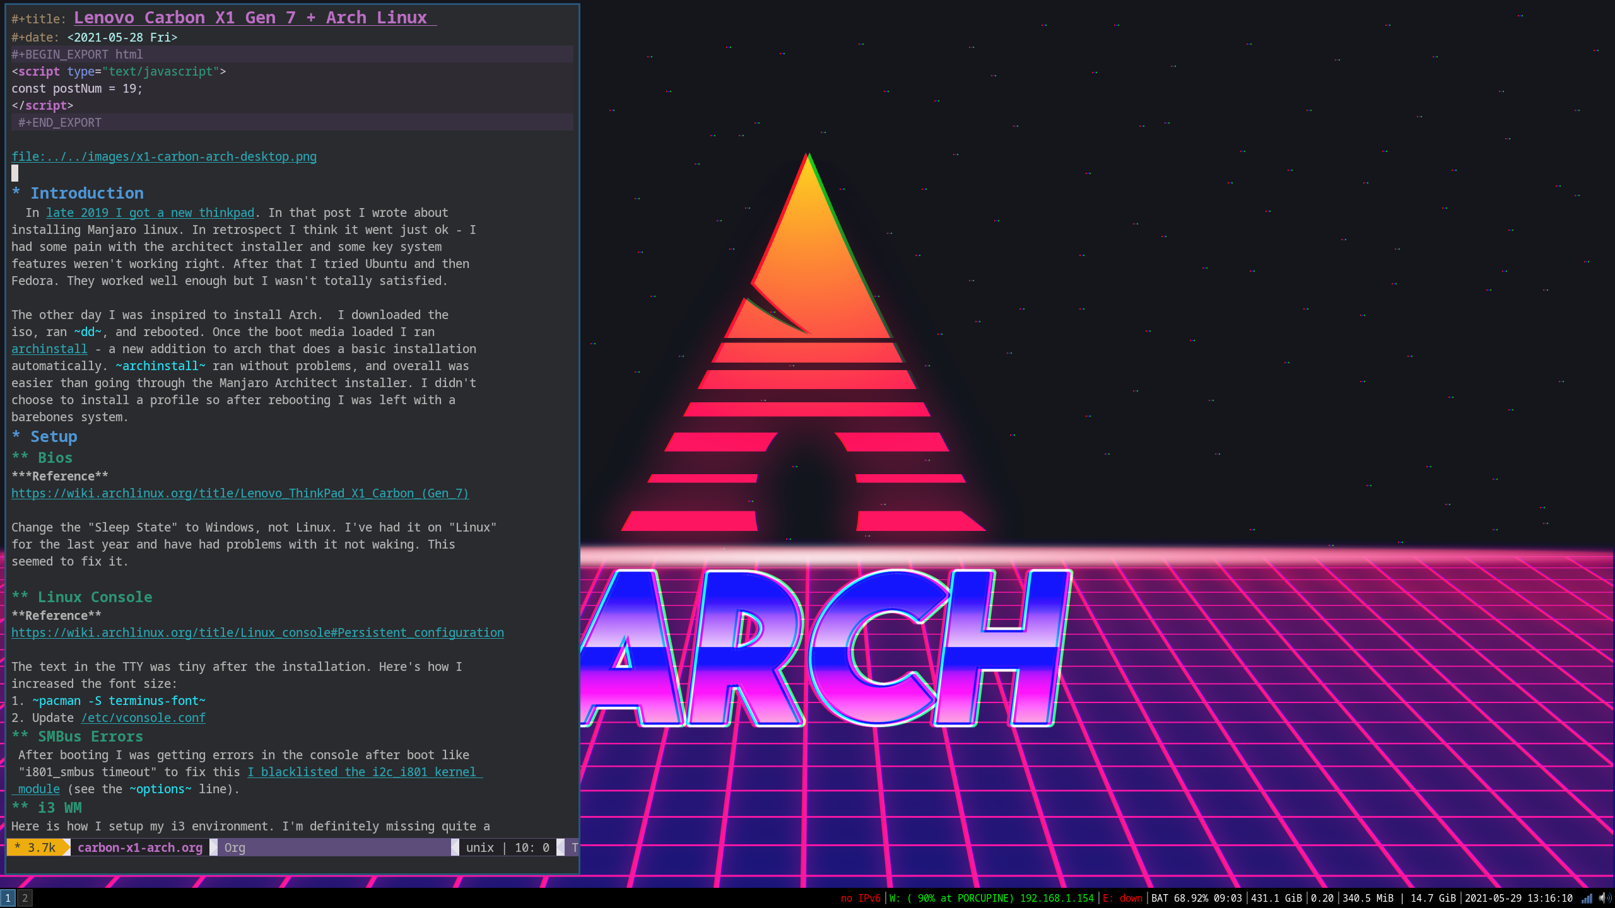1615x908 pixels.
Task: Click the **Reference** text under Linux Console
Action: tap(56, 615)
